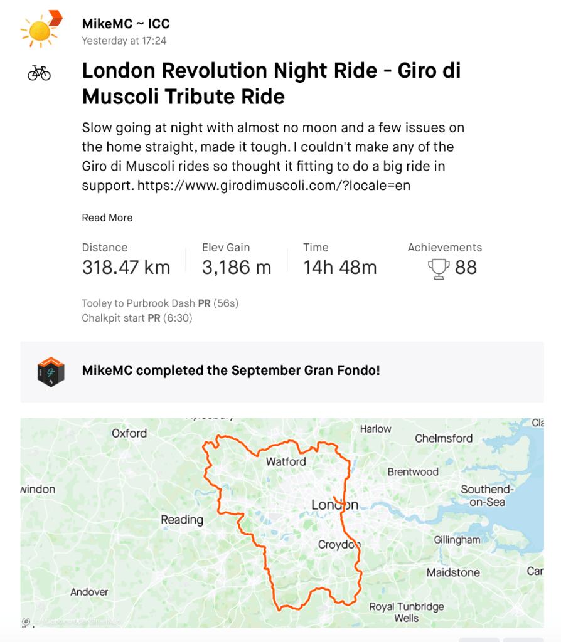Click the 14h 48m time stat
561x642 pixels.
point(340,268)
